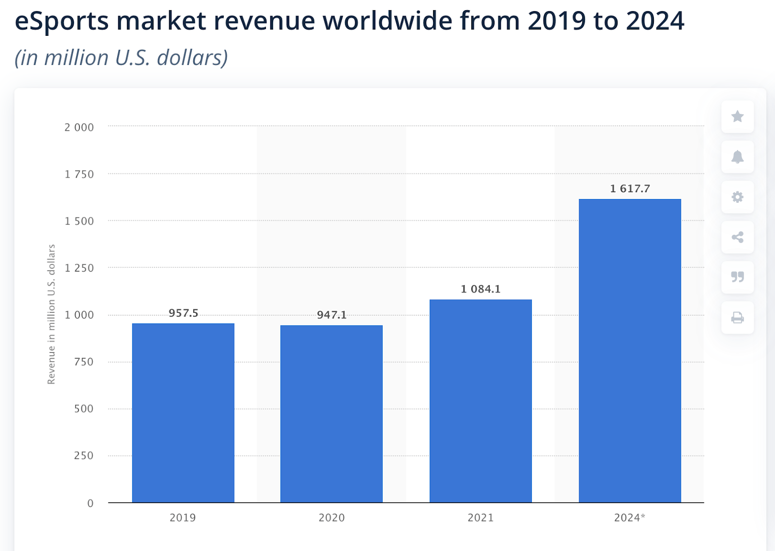Viewport: 775px width, 551px height.
Task: Click the 2020 x-axis label
Action: [332, 518]
